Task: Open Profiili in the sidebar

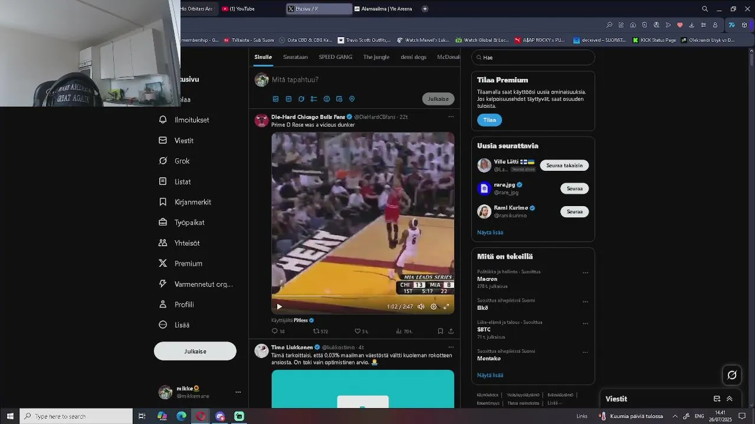Action: [x=177, y=304]
